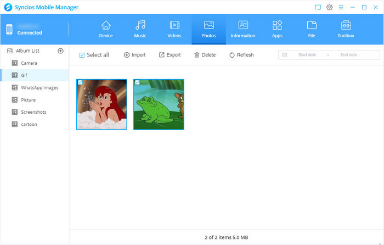This screenshot has height=245, width=384.
Task: Open the WhatsApp Images album
Action: (35, 87)
